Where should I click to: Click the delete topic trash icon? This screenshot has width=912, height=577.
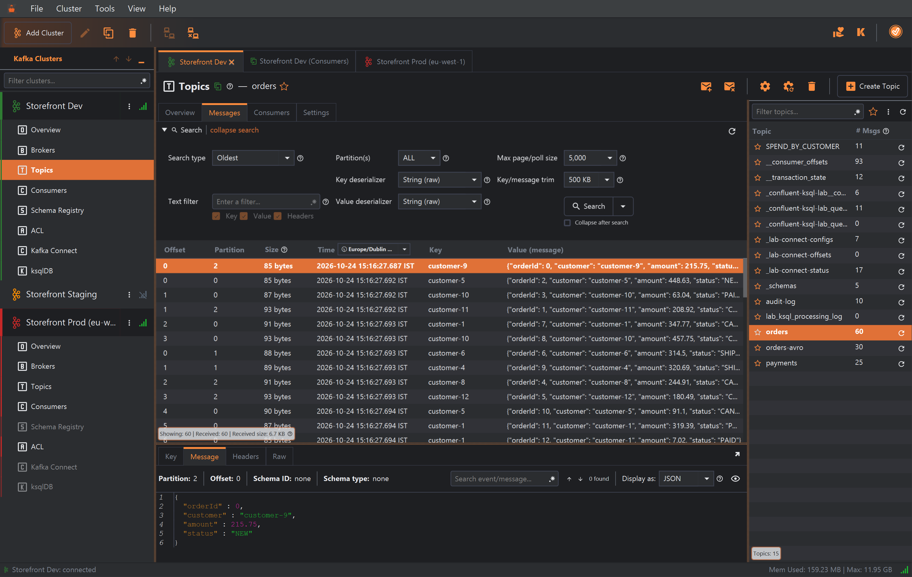point(811,86)
